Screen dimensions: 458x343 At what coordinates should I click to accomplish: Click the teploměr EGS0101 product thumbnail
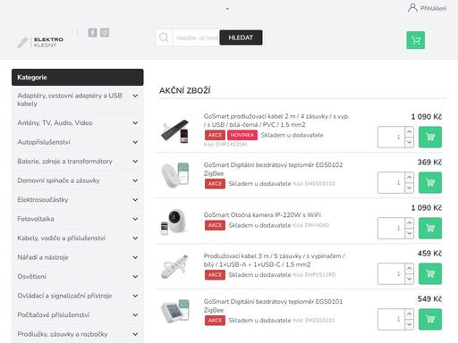tap(175, 311)
